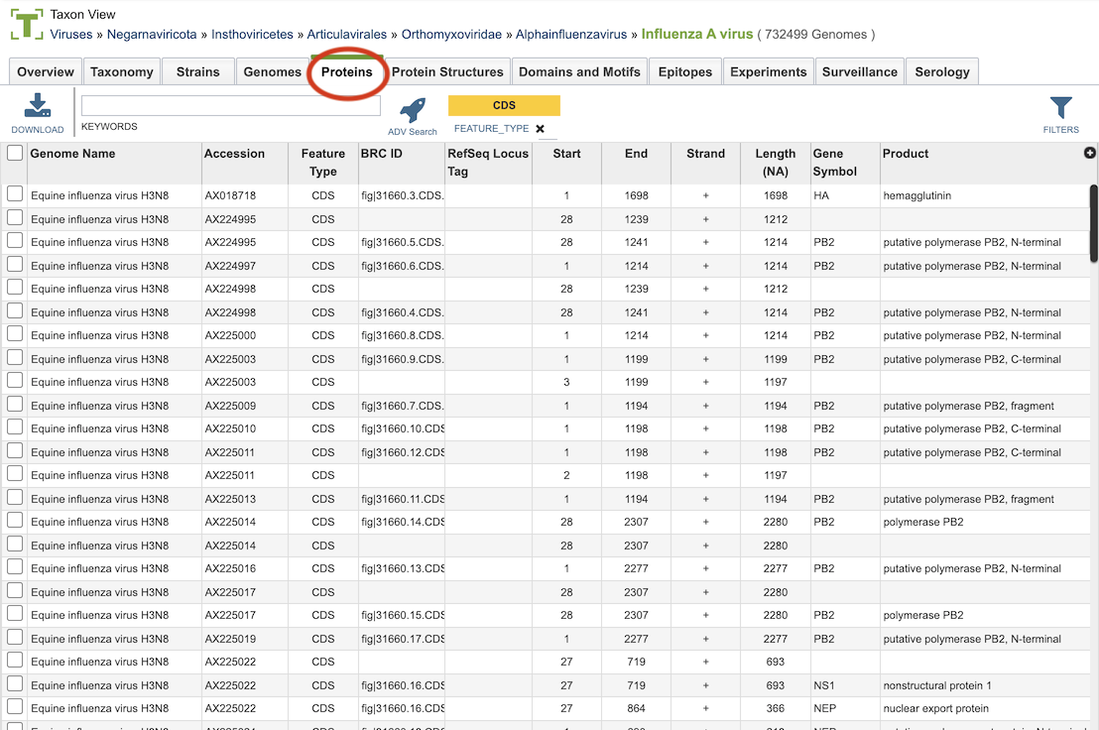Open the ADV Search rocket icon
Viewport: 1099px width, 730px height.
point(413,111)
